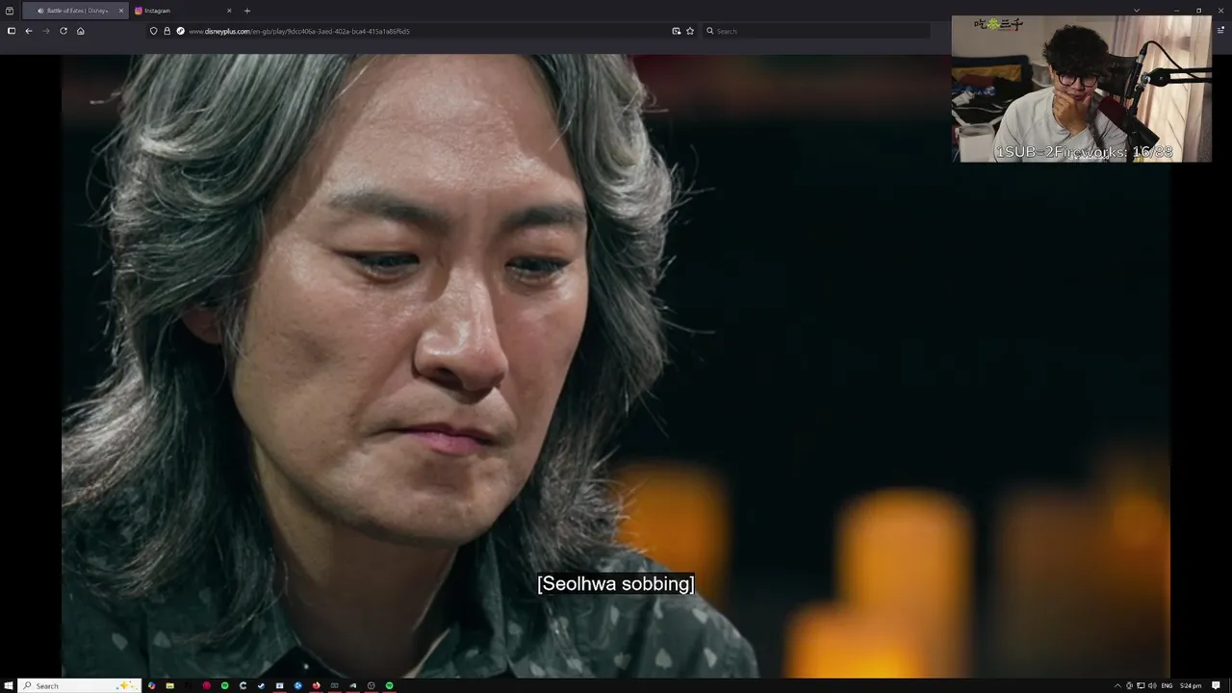Open the Steam taskbar icon

261,685
